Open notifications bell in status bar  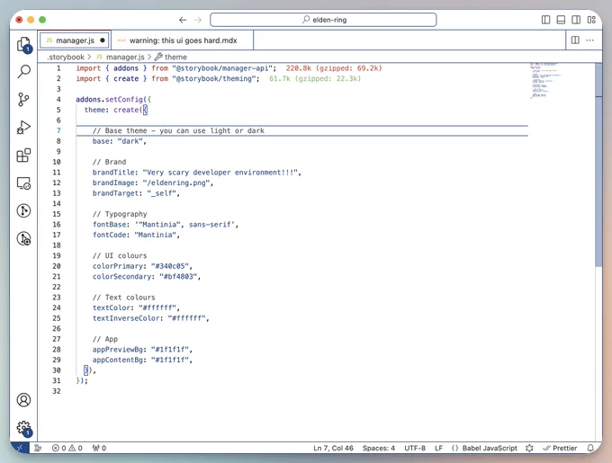pyautogui.click(x=590, y=449)
